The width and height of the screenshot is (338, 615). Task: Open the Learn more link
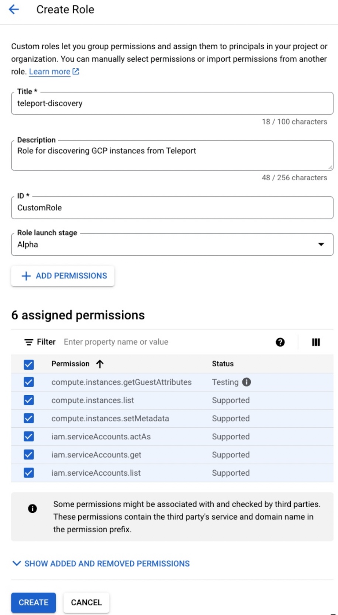point(49,72)
